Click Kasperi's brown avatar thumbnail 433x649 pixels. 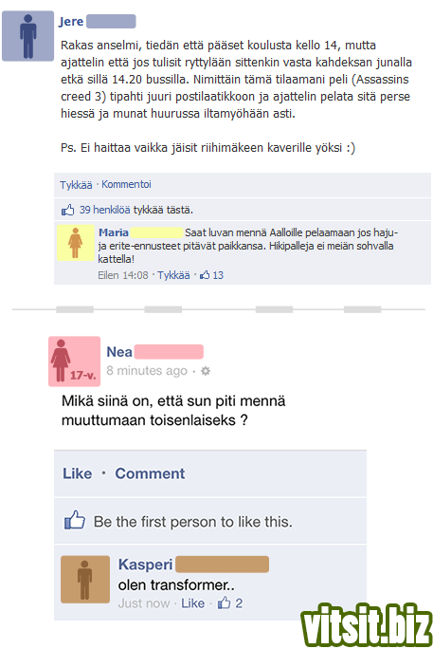point(85,580)
